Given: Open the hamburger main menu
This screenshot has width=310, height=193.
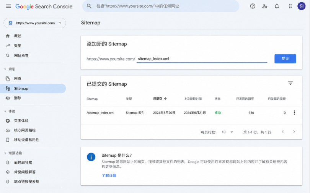Looking at the screenshot, I should (8, 6).
